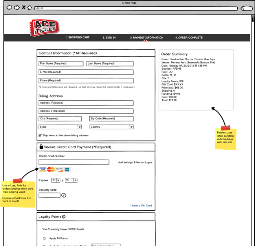
Task: Go to the browser home icon
Action: [x=29, y=7]
